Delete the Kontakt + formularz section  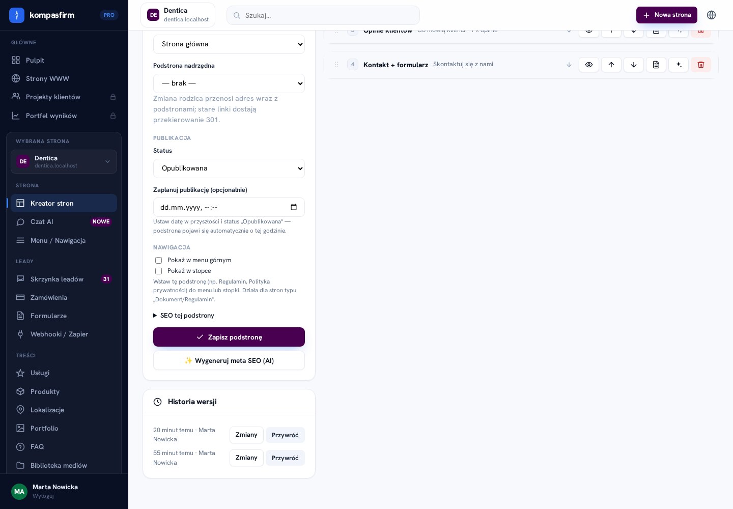[701, 65]
